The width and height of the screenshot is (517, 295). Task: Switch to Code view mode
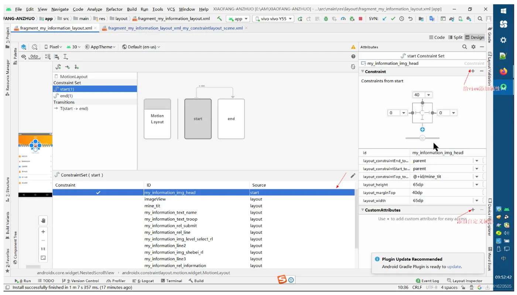(437, 37)
